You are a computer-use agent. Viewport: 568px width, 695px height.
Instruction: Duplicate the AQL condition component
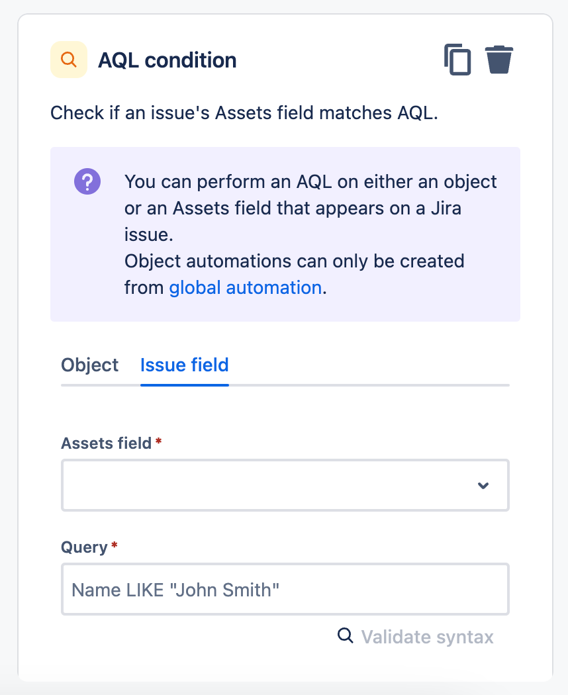pos(457,60)
